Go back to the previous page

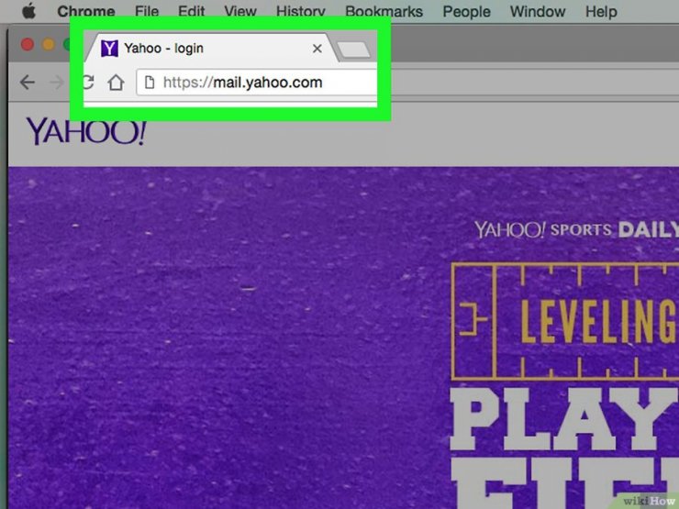pos(28,82)
